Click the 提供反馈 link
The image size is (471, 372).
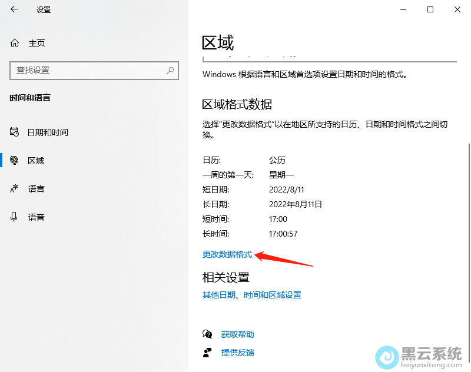[237, 353]
